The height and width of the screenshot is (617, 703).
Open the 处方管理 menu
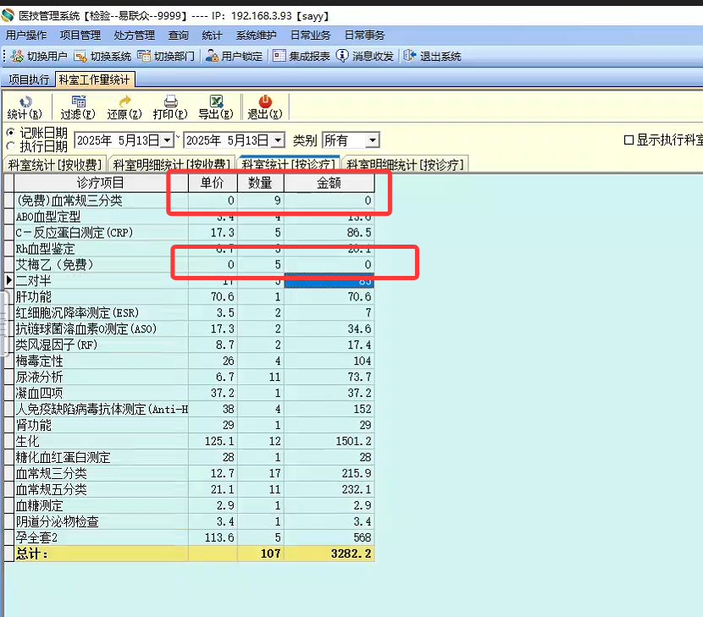click(x=134, y=35)
